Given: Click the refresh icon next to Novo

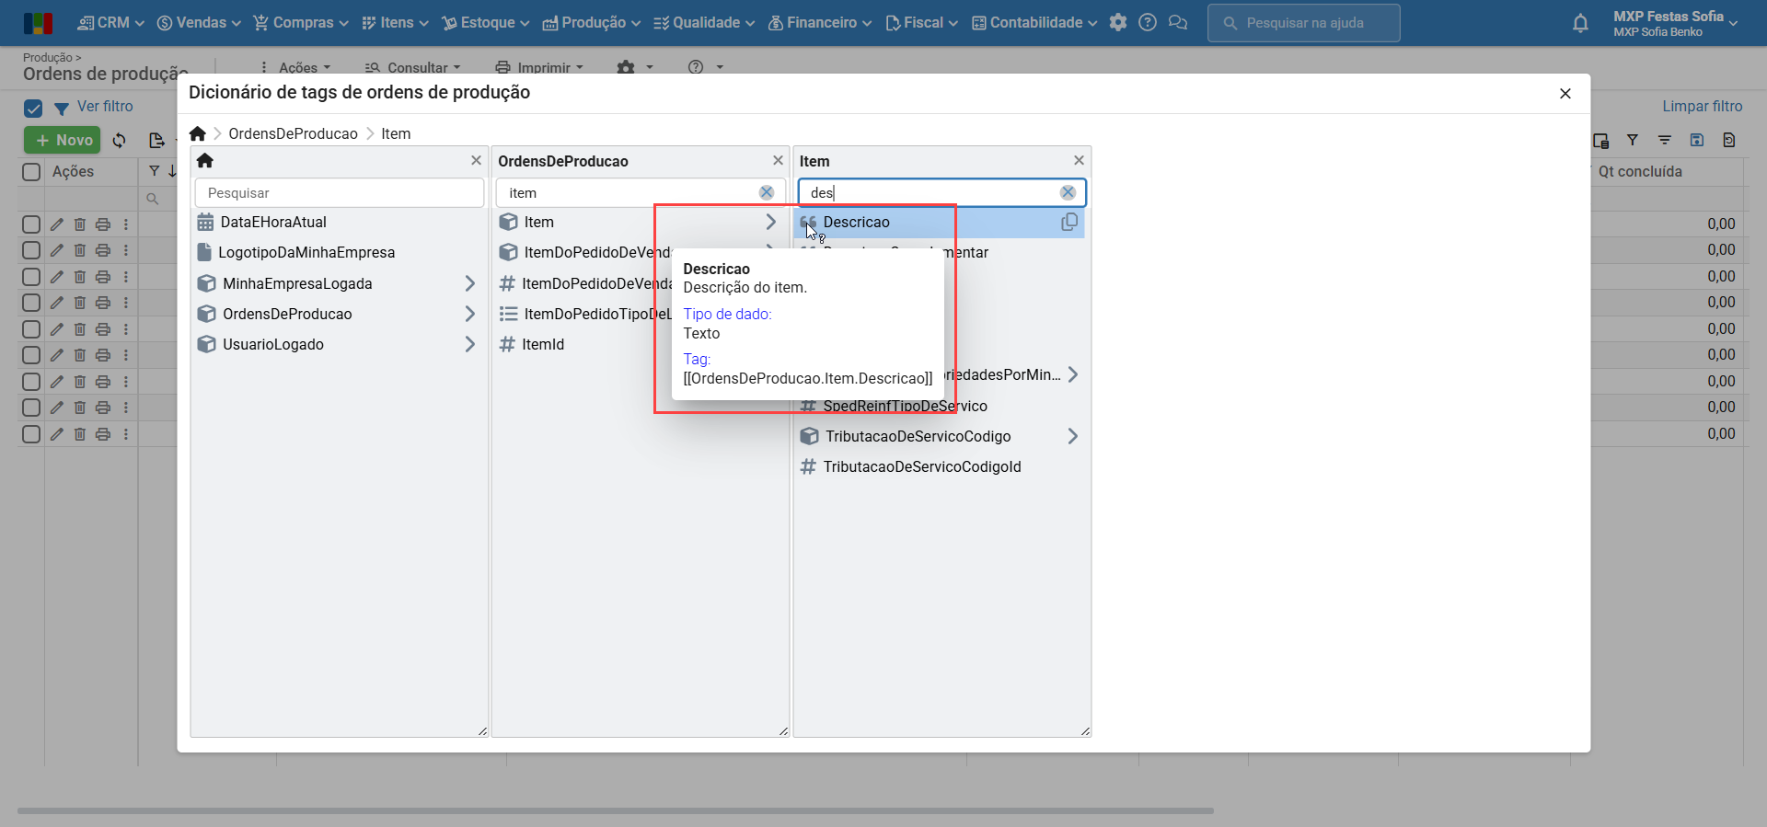Looking at the screenshot, I should [x=120, y=141].
